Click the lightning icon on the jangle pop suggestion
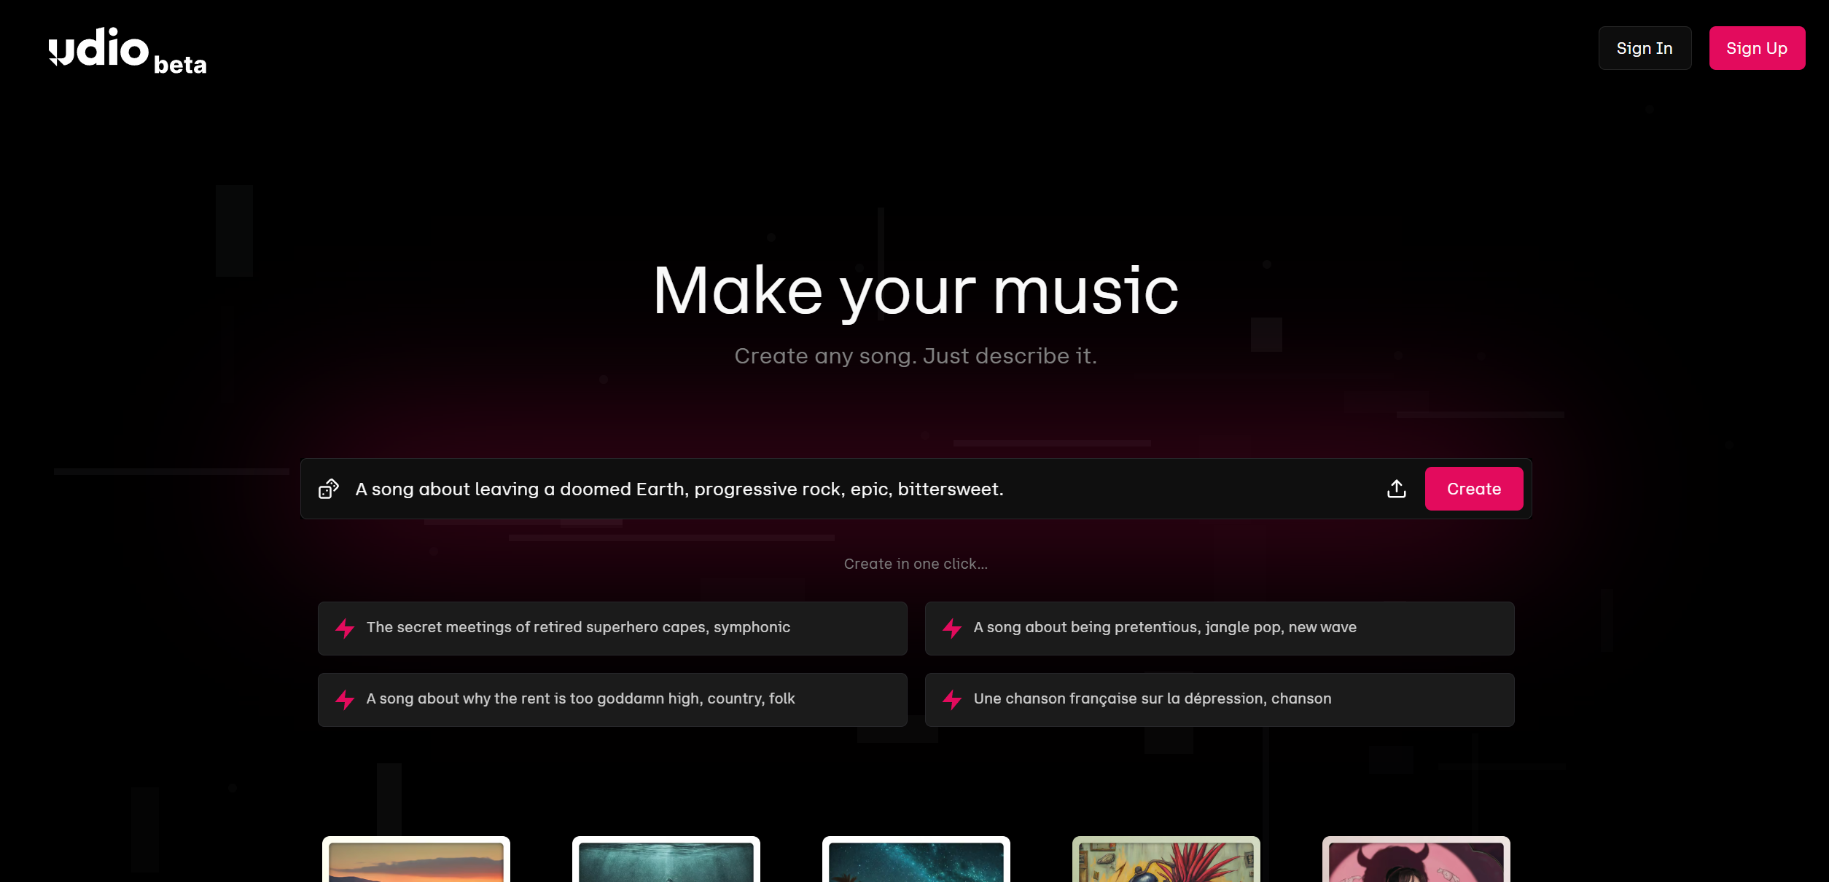Viewport: 1829px width, 882px height. 952,628
